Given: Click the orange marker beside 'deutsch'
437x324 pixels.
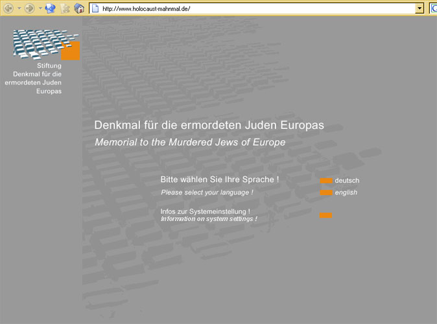Looking at the screenshot, I should tap(326, 181).
